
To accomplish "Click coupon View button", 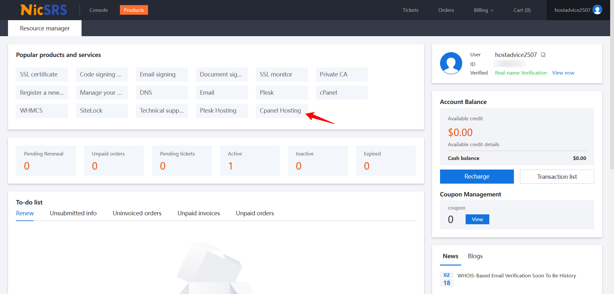I will pos(477,219).
